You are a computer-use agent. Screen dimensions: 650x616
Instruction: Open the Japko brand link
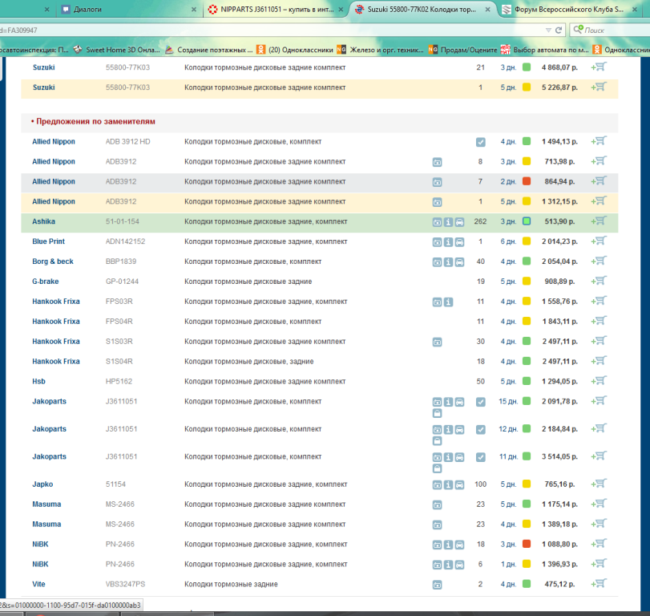tap(42, 484)
